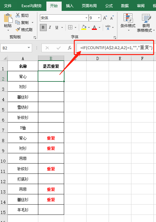Launch the font (字体) dialog launcher

[115, 38]
